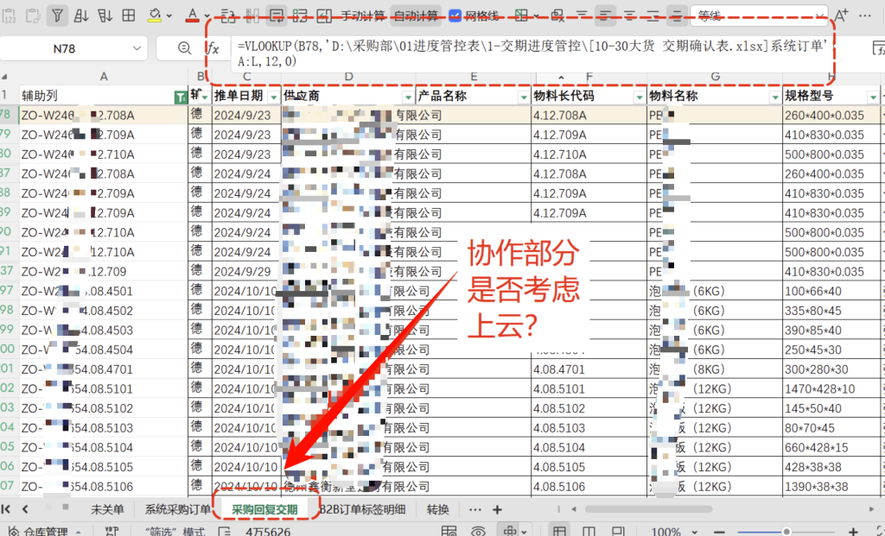Click the sort ascending icon
Image resolution: width=885 pixels, height=536 pixels.
click(x=81, y=16)
